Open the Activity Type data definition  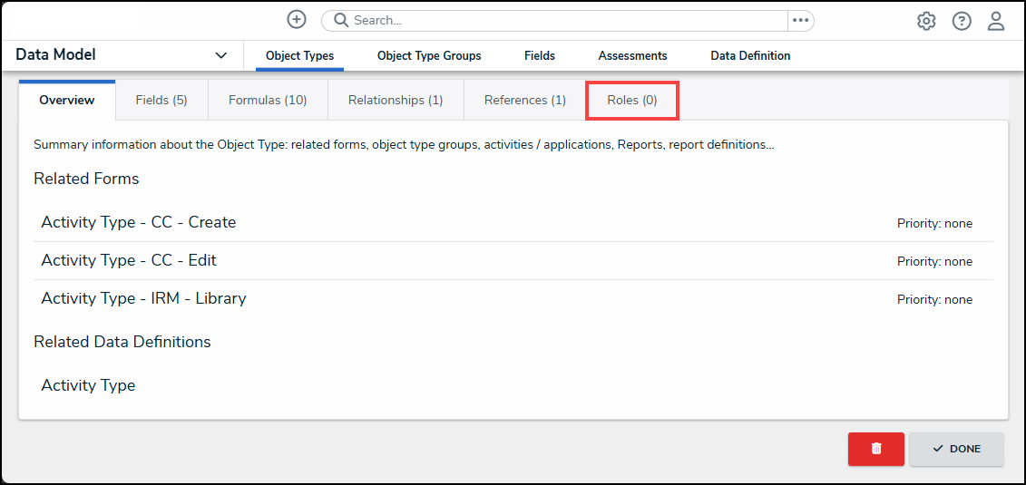click(88, 385)
